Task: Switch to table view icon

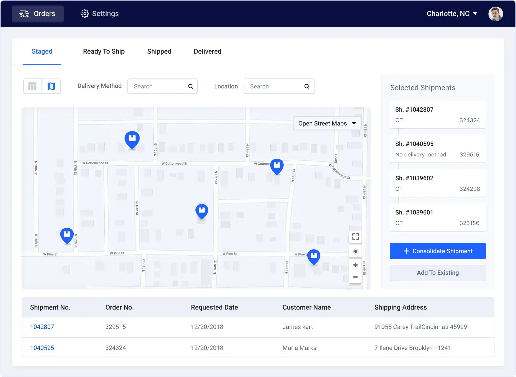Action: click(32, 87)
